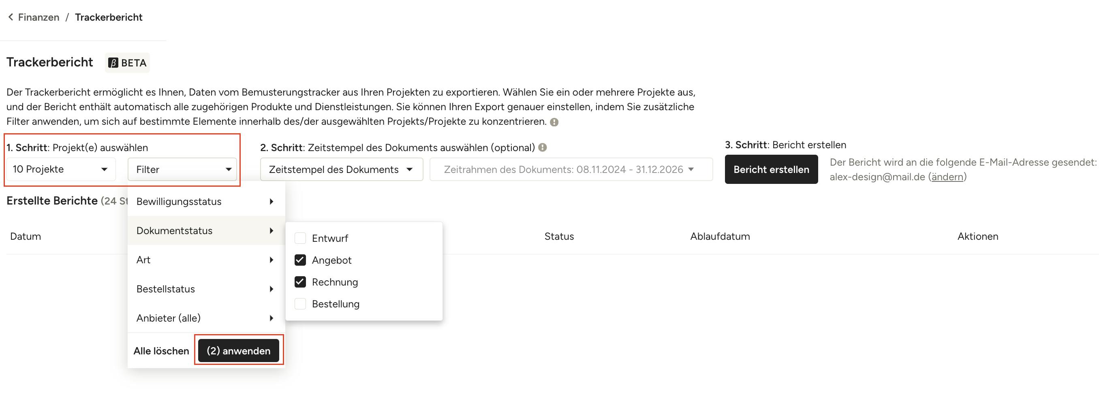The height and width of the screenshot is (405, 1099).
Task: Expand Anbieter (alle) submenu arrow
Action: tap(272, 318)
